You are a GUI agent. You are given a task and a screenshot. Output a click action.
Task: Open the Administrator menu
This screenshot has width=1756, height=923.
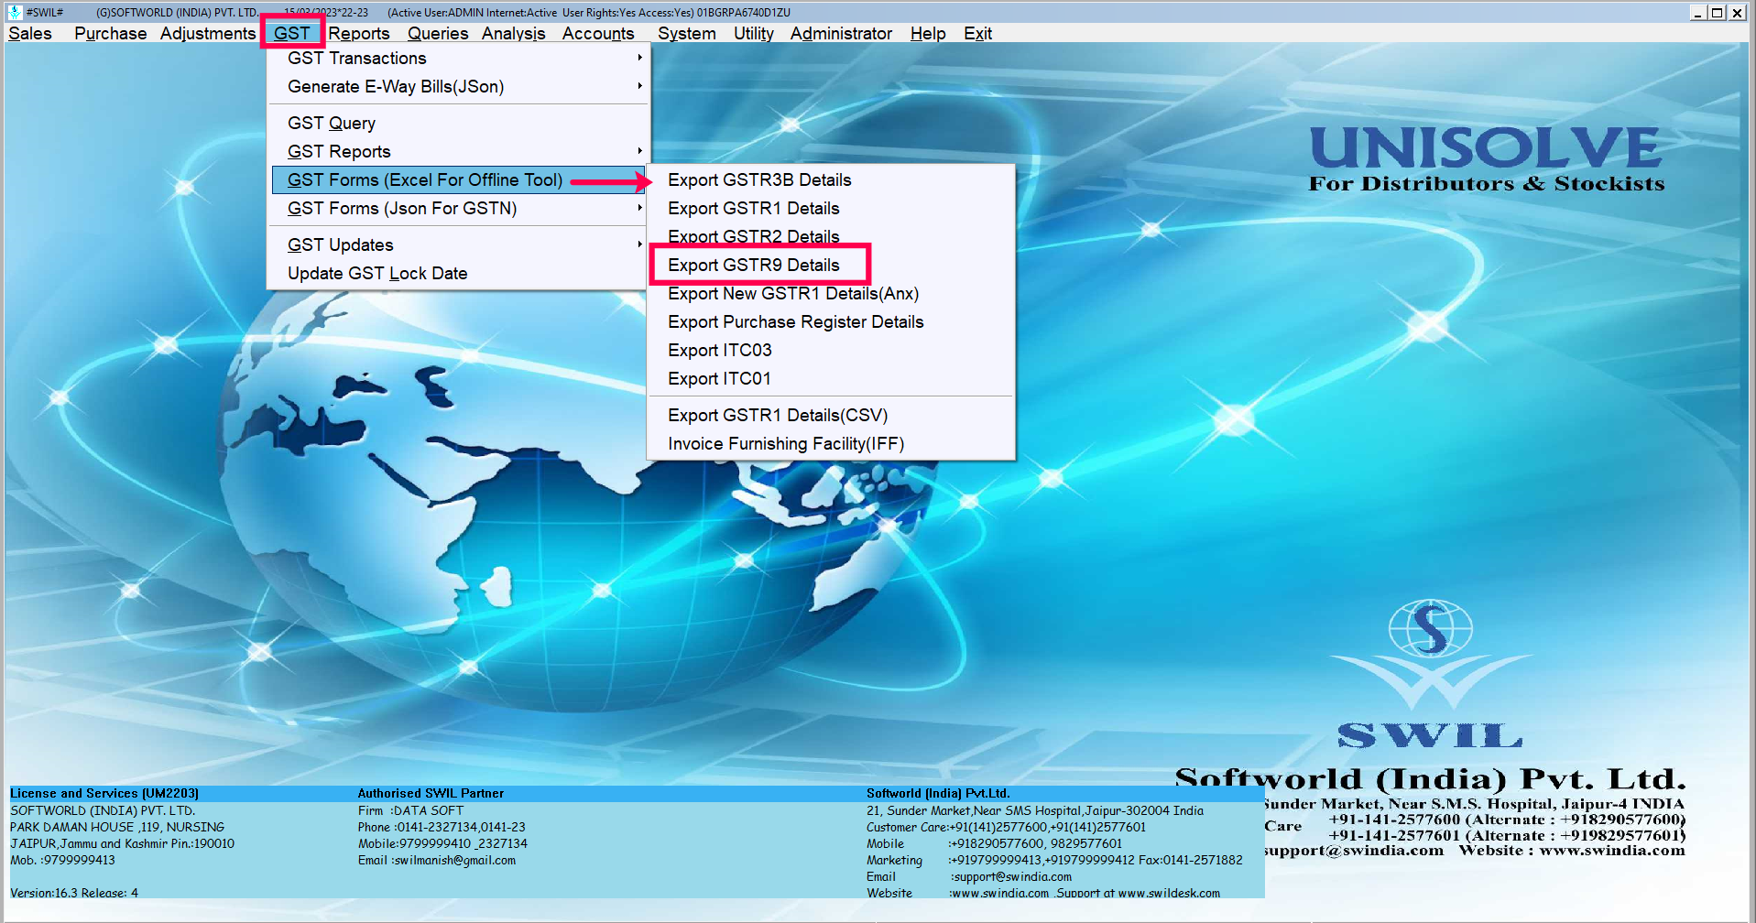841,33
